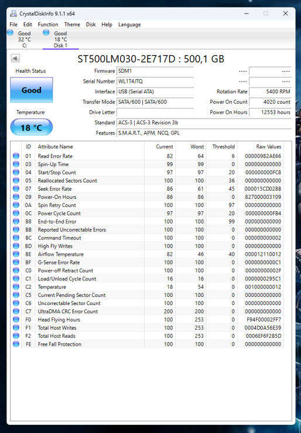
Task: Click the empty Drive Letter field
Action: click(x=155, y=112)
